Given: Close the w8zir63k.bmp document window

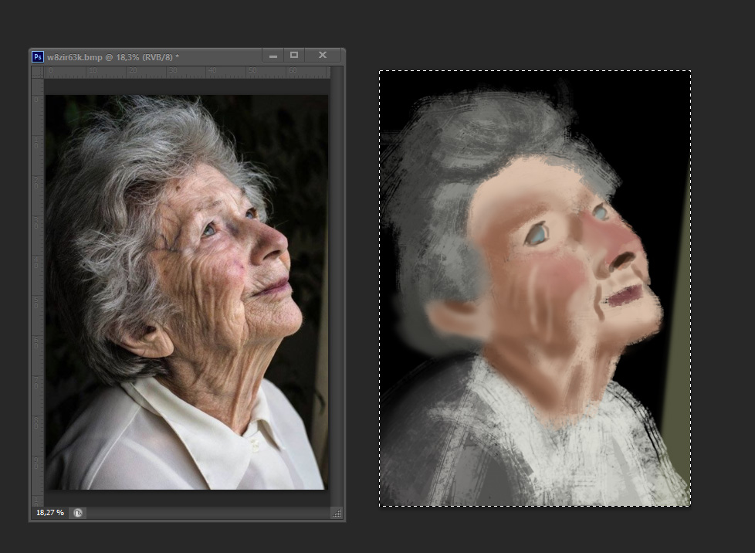Looking at the screenshot, I should coord(323,56).
